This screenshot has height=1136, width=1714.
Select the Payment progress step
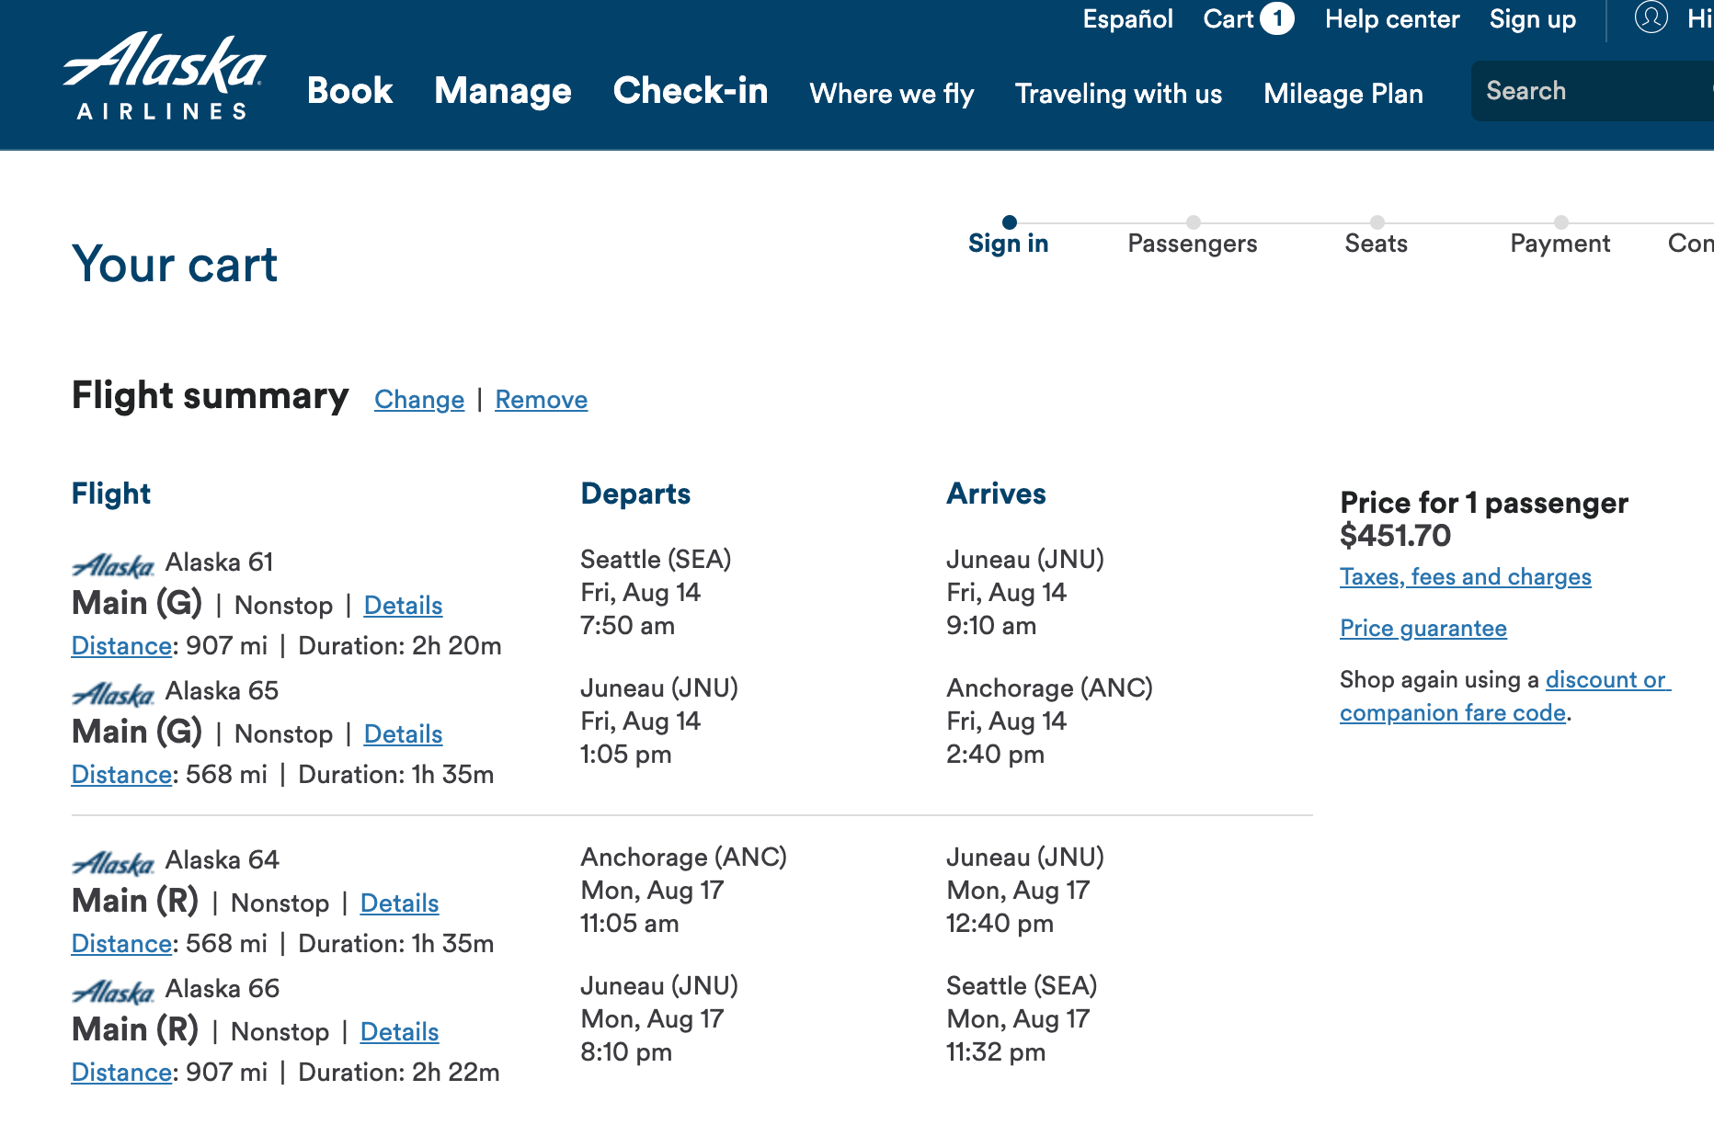(1560, 243)
